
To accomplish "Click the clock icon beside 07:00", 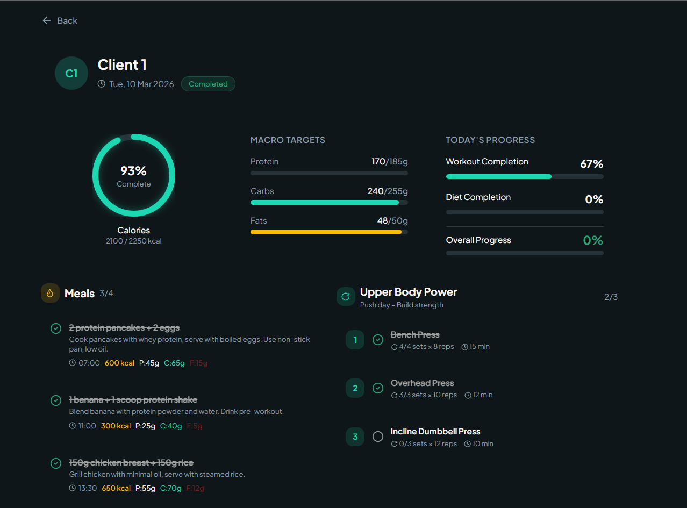I will coord(73,363).
